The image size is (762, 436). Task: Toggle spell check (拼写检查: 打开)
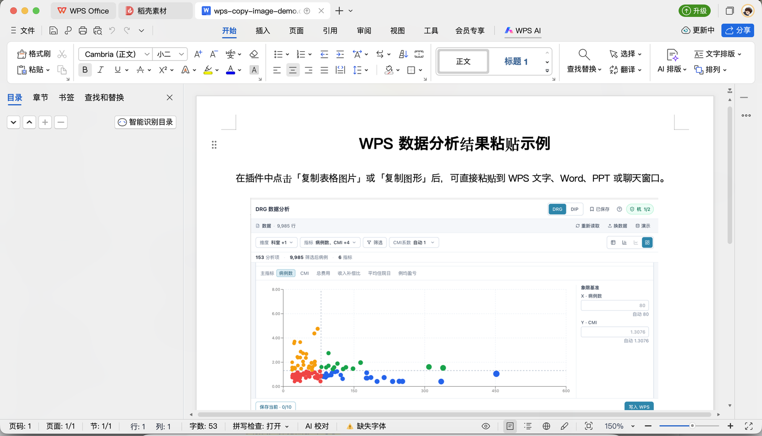261,426
